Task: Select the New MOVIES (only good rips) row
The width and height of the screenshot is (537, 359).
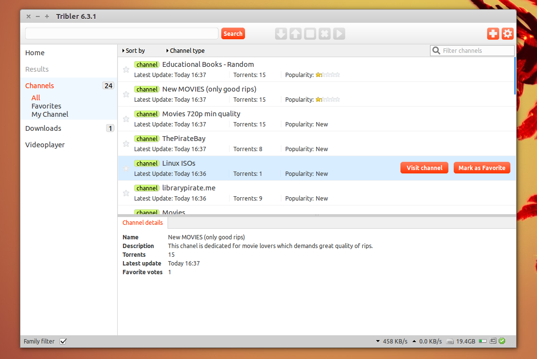Action: point(317,94)
